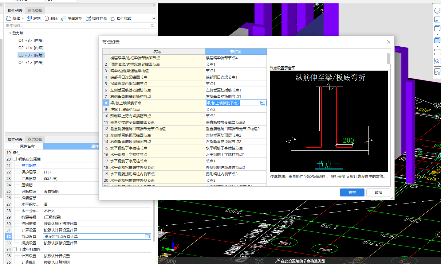
Task: Switch to 2D view icon
Action: point(437,20)
